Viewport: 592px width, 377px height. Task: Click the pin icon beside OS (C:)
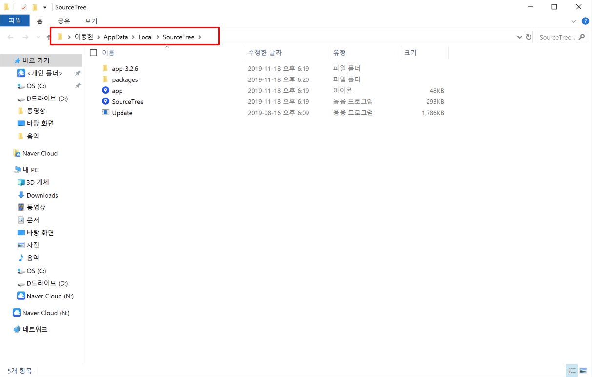point(77,86)
